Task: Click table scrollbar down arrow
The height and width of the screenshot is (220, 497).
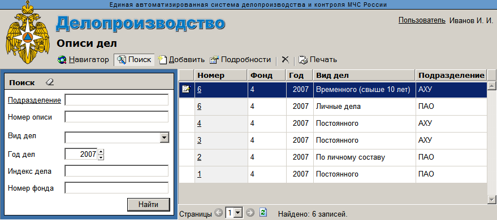Action: (492, 200)
